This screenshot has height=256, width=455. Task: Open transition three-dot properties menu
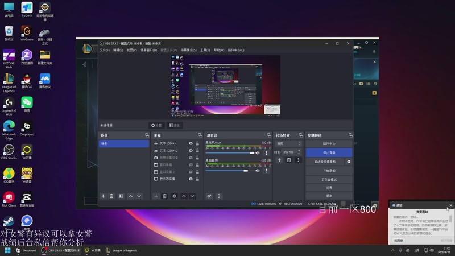pos(298,160)
